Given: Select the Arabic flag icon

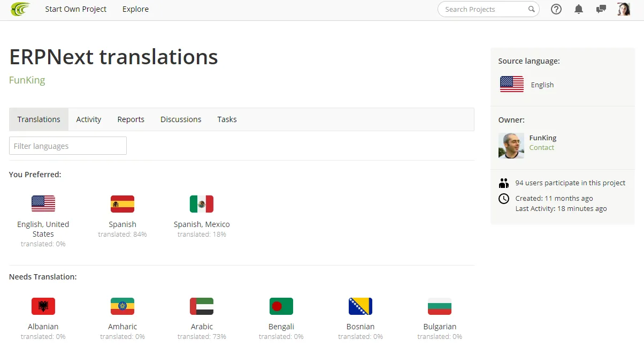Looking at the screenshot, I should 202,306.
